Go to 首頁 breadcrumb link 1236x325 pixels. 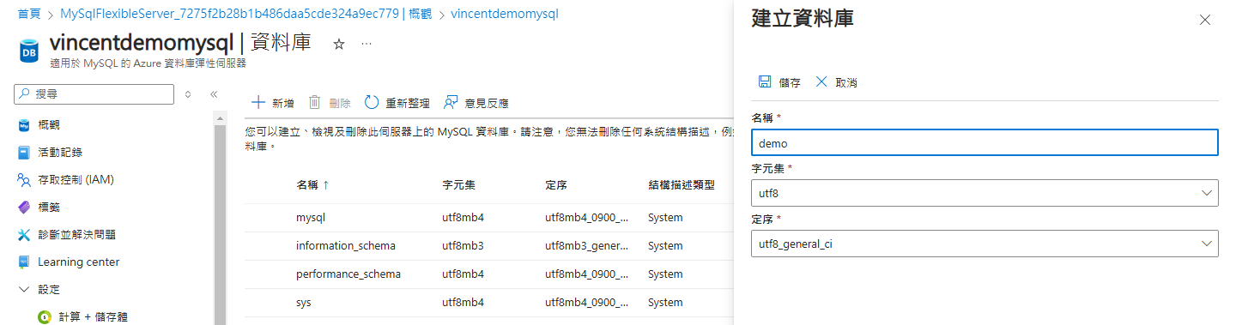click(x=29, y=15)
